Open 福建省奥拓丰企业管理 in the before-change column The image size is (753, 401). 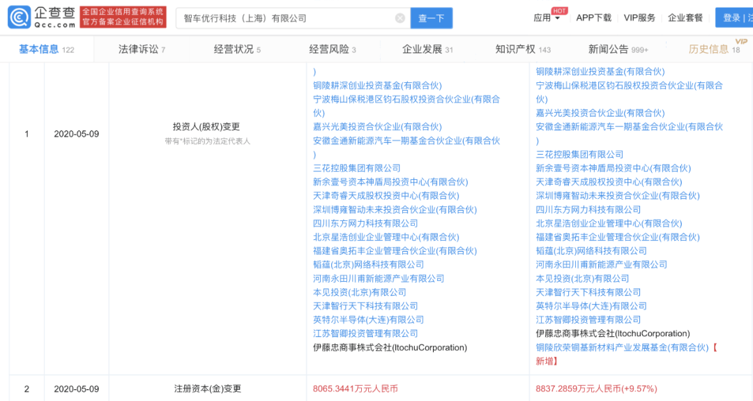[x=395, y=250]
